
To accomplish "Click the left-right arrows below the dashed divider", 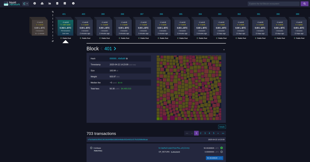I will [53, 41].
